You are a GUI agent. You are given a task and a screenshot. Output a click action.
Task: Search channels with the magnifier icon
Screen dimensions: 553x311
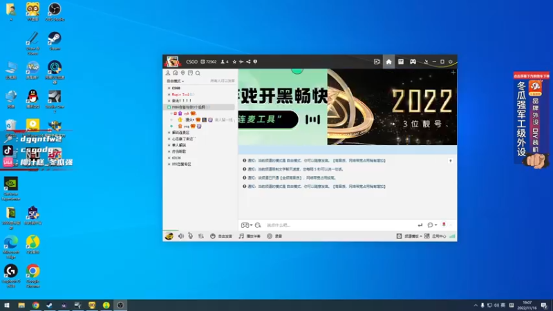click(198, 73)
